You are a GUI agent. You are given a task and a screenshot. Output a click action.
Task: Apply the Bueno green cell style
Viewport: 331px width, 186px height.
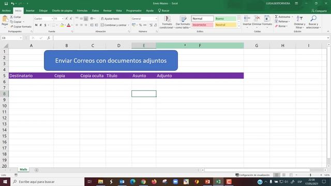pos(225,19)
